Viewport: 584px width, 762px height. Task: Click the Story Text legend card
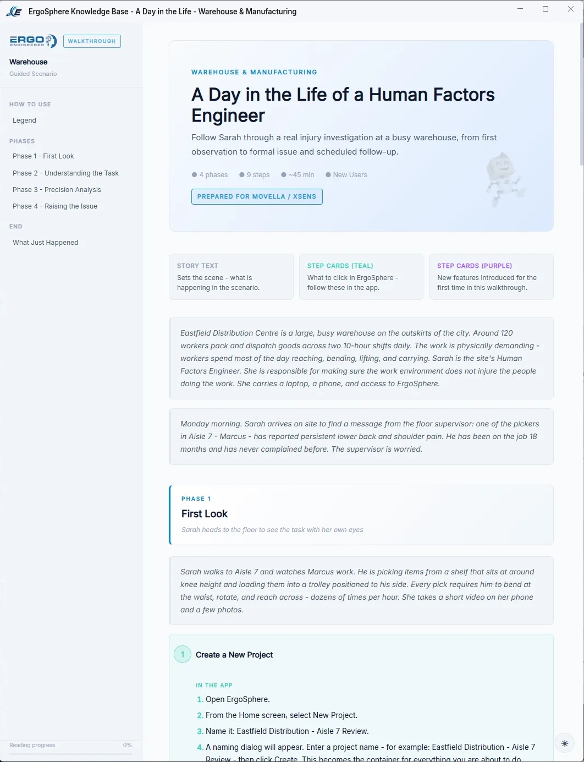(231, 277)
